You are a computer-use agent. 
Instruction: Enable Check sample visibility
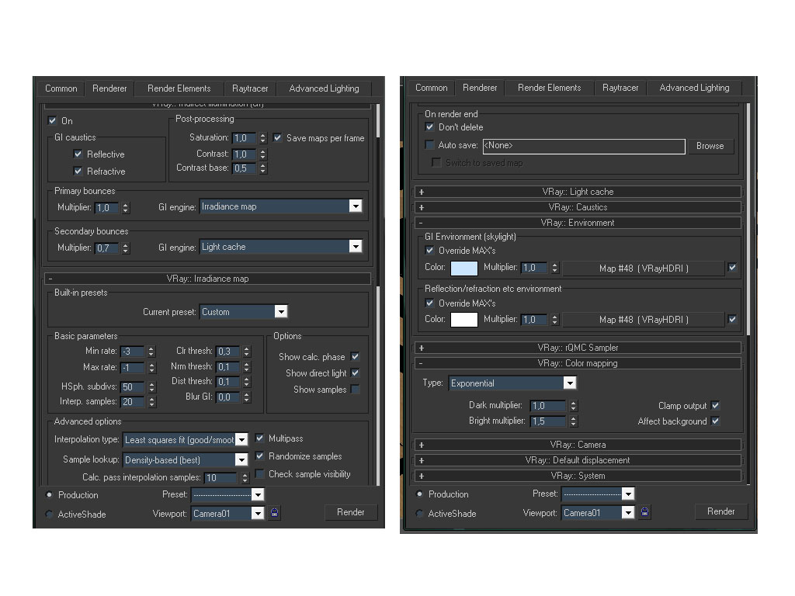pyautogui.click(x=259, y=473)
